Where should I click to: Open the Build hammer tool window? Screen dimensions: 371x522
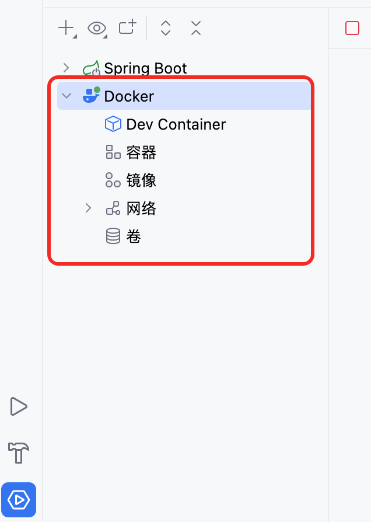[19, 453]
